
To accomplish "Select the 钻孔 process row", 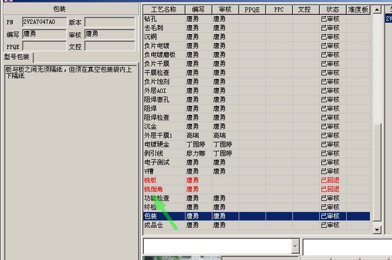I will [x=257, y=19].
